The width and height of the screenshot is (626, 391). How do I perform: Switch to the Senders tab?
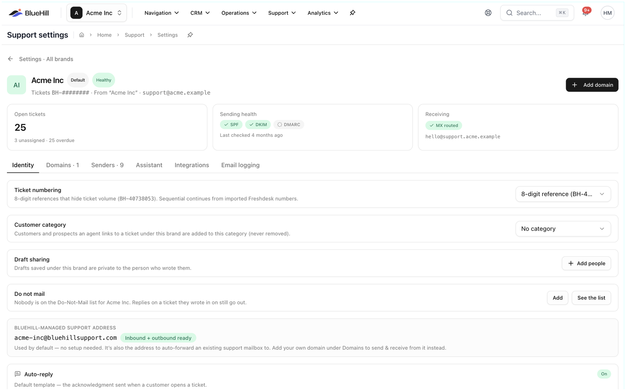[x=107, y=165]
